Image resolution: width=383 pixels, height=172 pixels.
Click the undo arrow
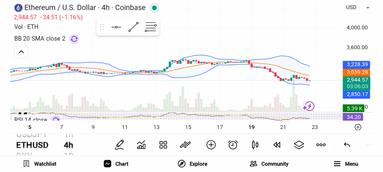347,145
